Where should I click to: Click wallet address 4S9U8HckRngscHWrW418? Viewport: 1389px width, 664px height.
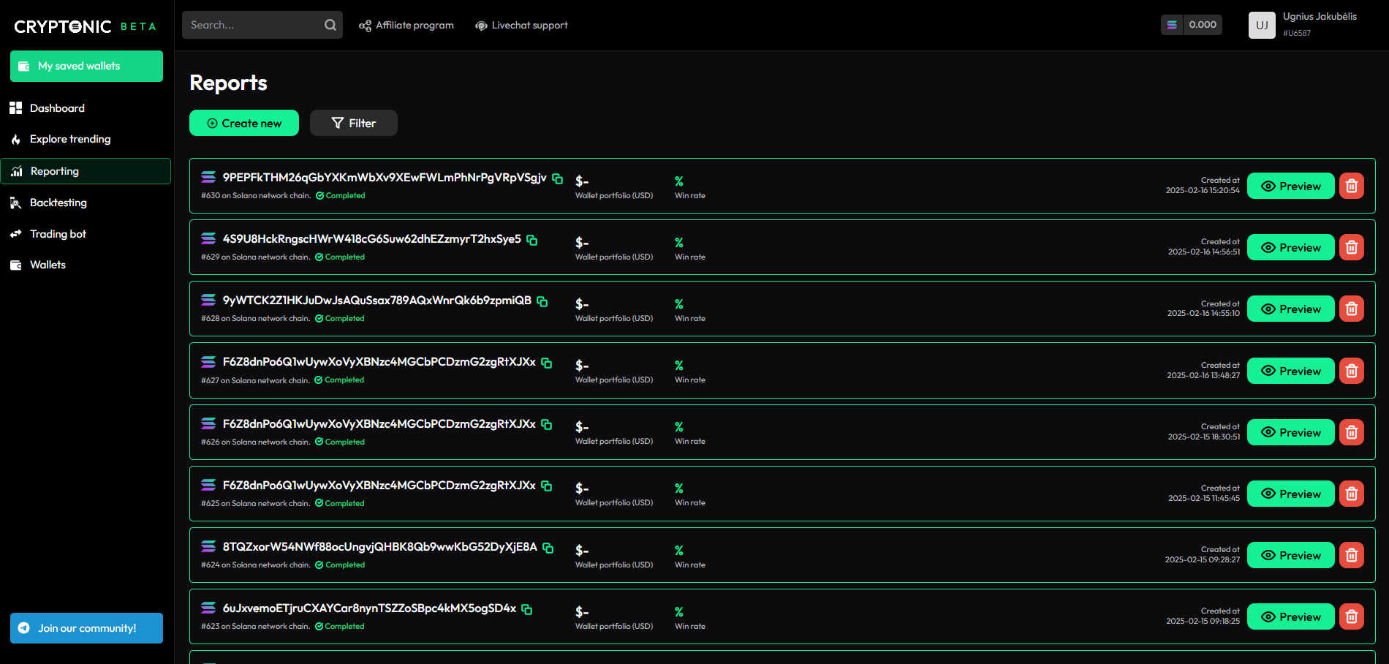[372, 239]
